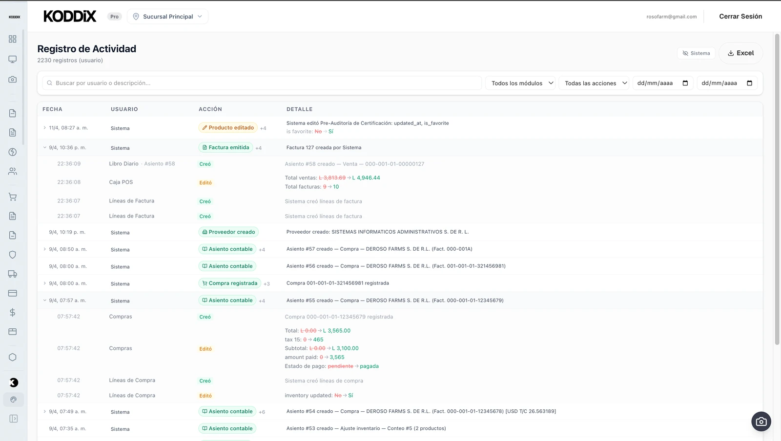Image resolution: width=781 pixels, height=441 pixels.
Task: Toggle the Sistema visibility filter
Action: [696, 53]
